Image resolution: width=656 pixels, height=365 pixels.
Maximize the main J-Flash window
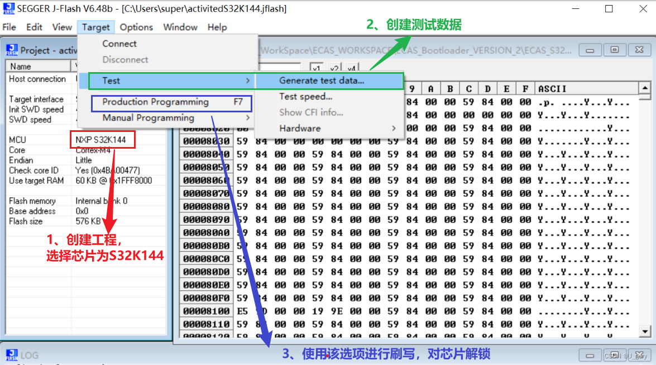coord(609,9)
